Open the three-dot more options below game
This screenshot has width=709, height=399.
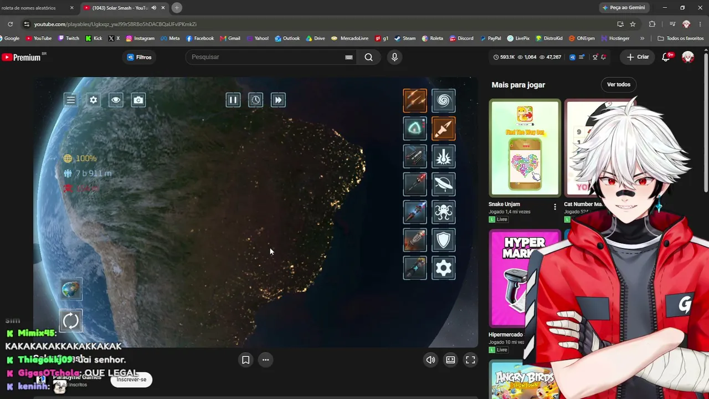(x=265, y=360)
